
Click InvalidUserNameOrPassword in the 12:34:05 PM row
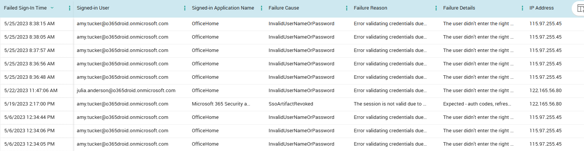[x=301, y=144]
